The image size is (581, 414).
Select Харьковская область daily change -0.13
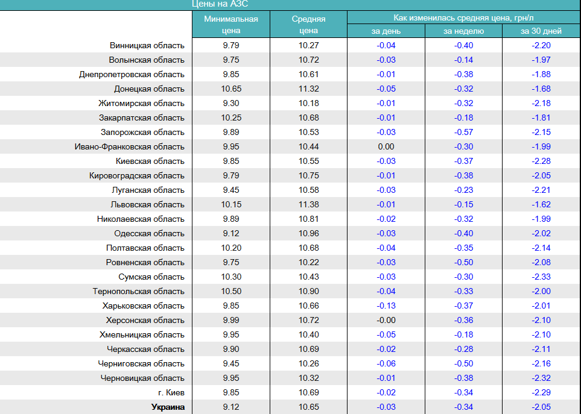(386, 306)
